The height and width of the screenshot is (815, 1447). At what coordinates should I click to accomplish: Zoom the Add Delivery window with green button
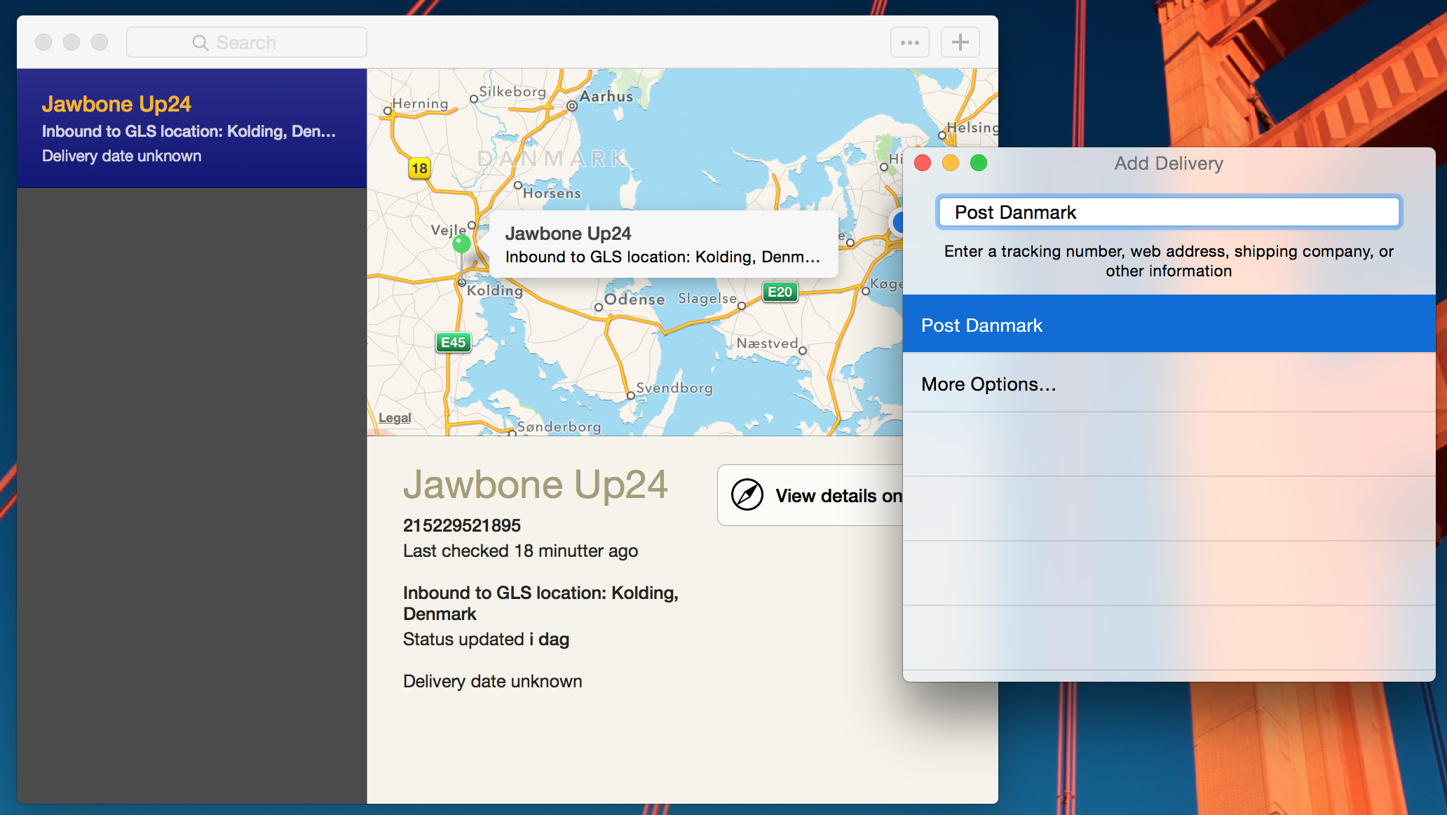[x=979, y=163]
